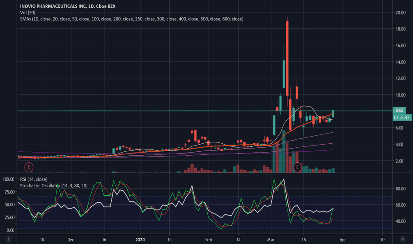413x244 pixels.
Task: Click the 10.00 price axis label
Action: click(x=400, y=95)
